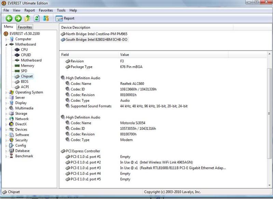Image resolution: width=273 pixels, height=199 pixels.
Task: Click the Value column header
Action: [173, 55]
